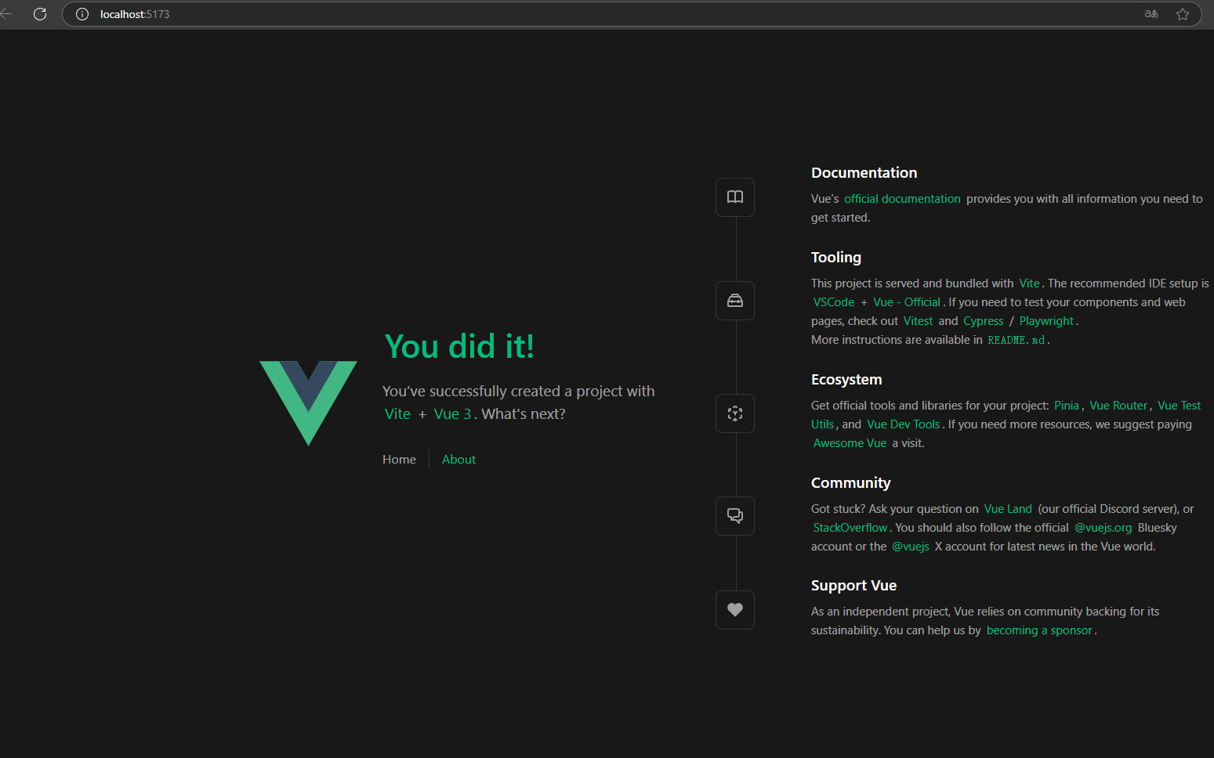Bookmark this page with the star icon
The image size is (1214, 758).
1183,14
